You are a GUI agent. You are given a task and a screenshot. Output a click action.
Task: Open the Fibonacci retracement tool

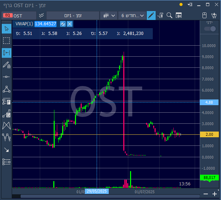pos(6,101)
